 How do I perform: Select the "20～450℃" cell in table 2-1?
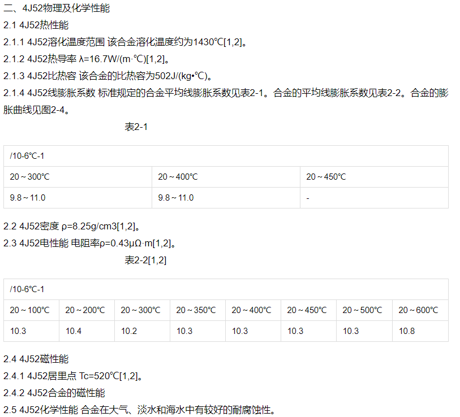tap(326, 177)
